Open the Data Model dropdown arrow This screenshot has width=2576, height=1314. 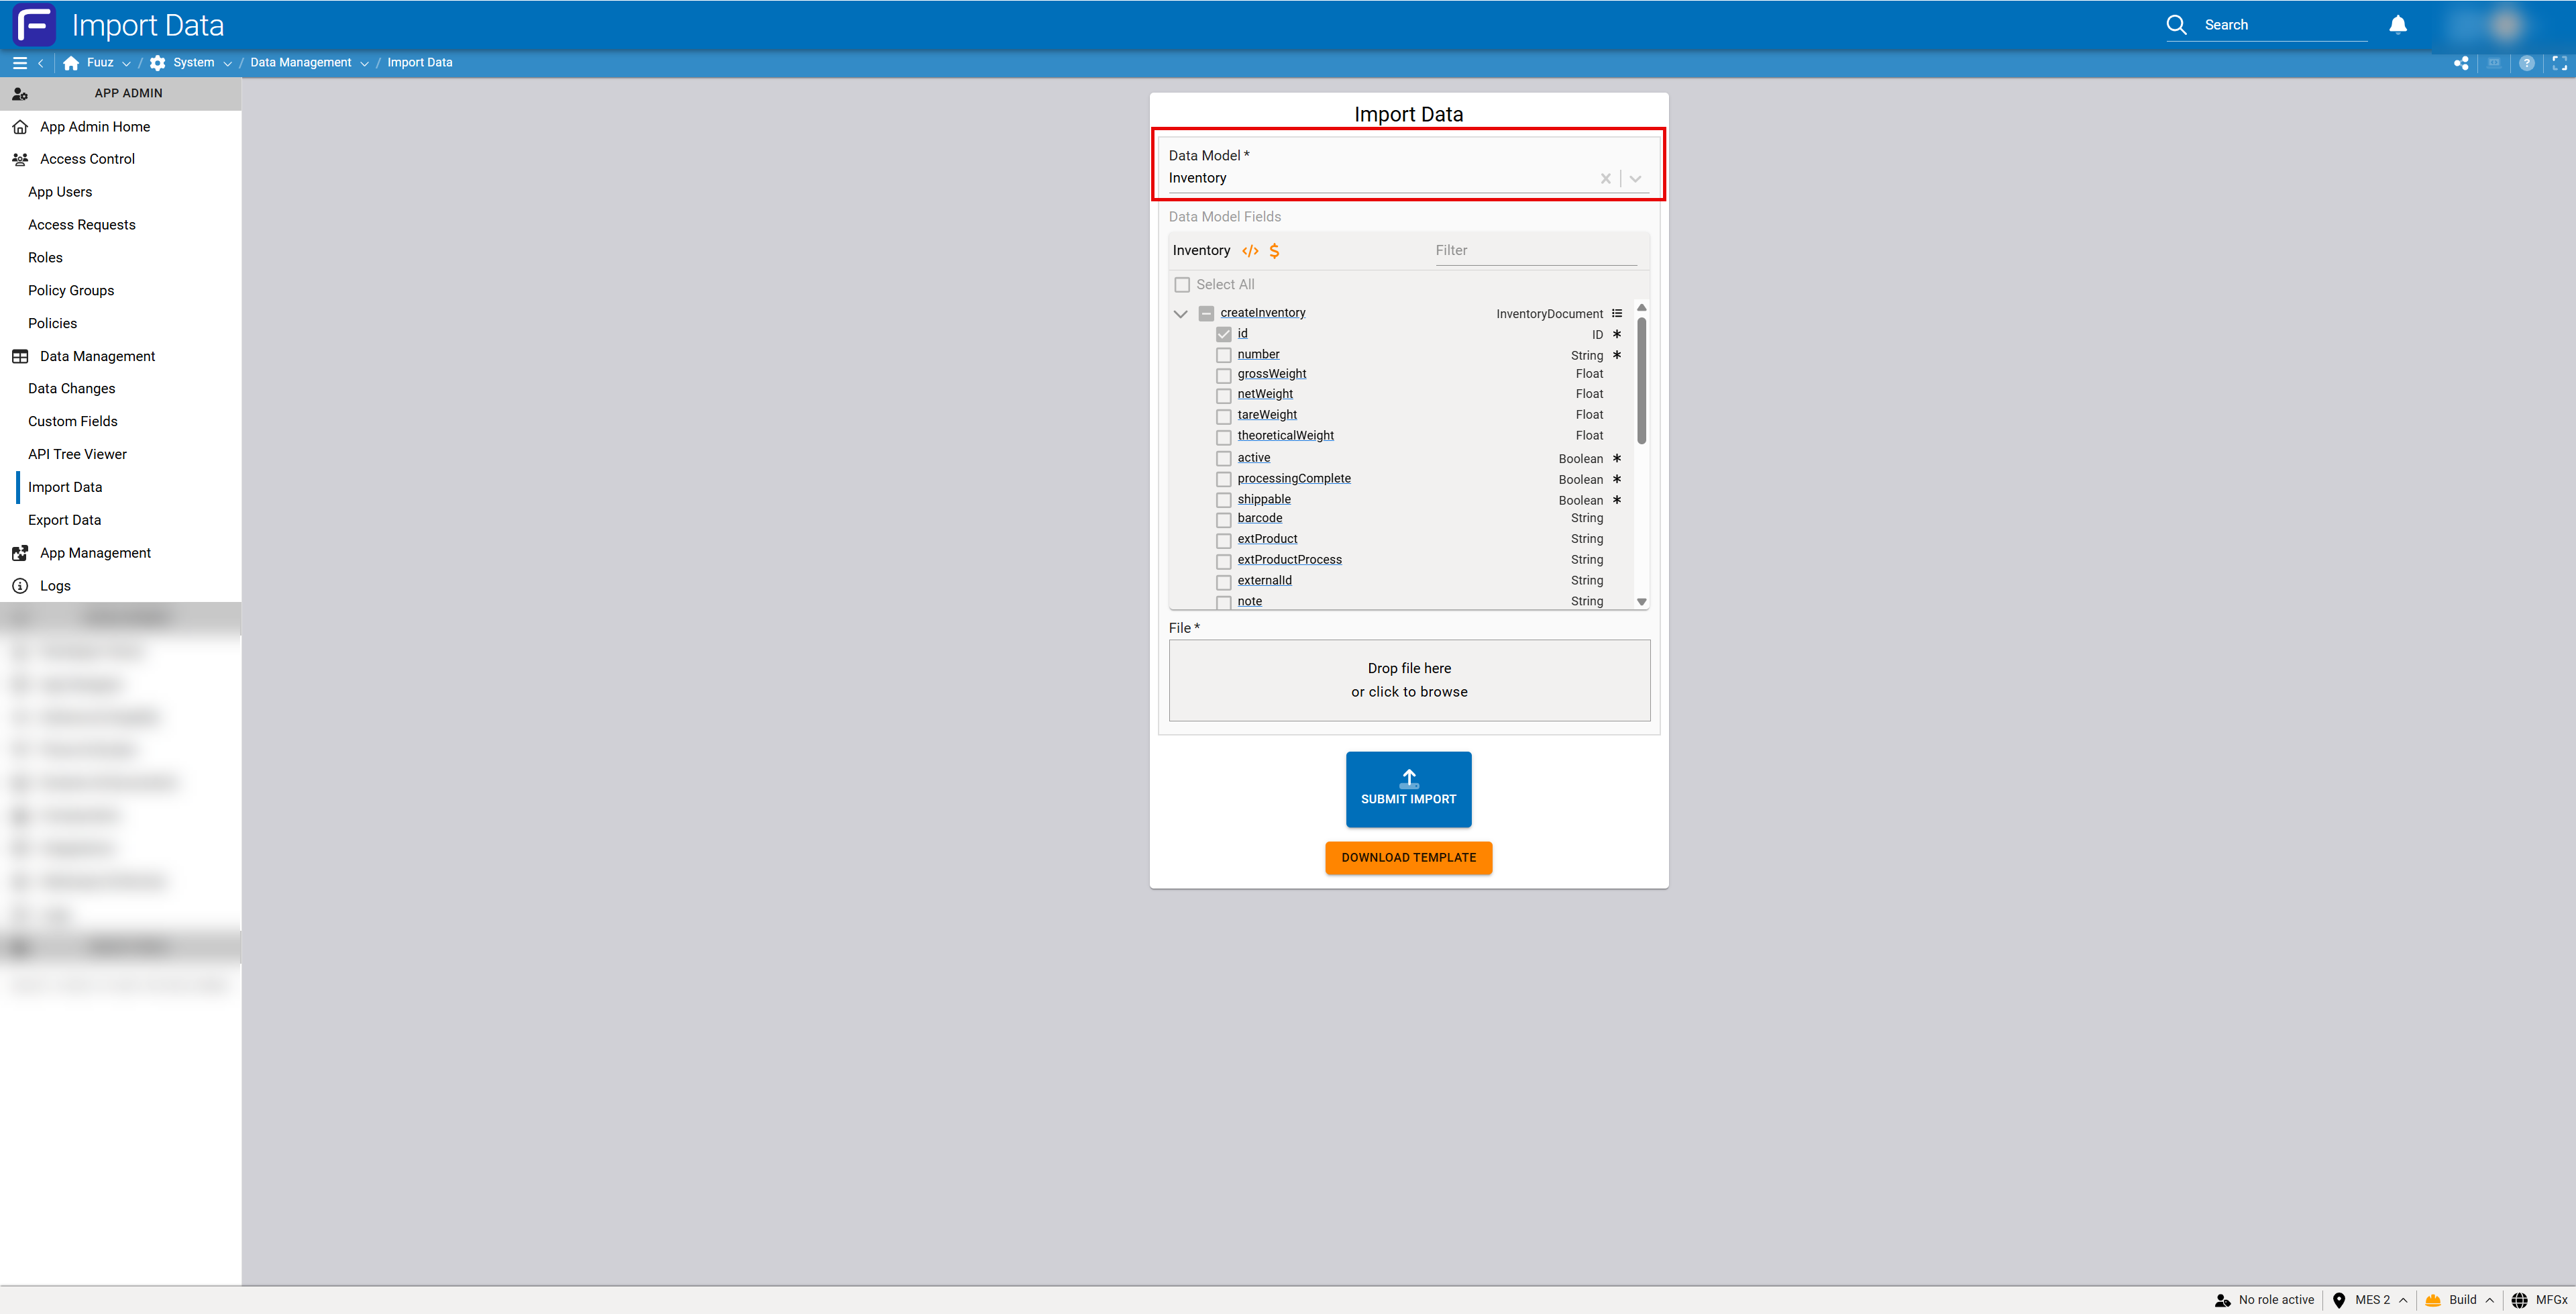[1635, 179]
